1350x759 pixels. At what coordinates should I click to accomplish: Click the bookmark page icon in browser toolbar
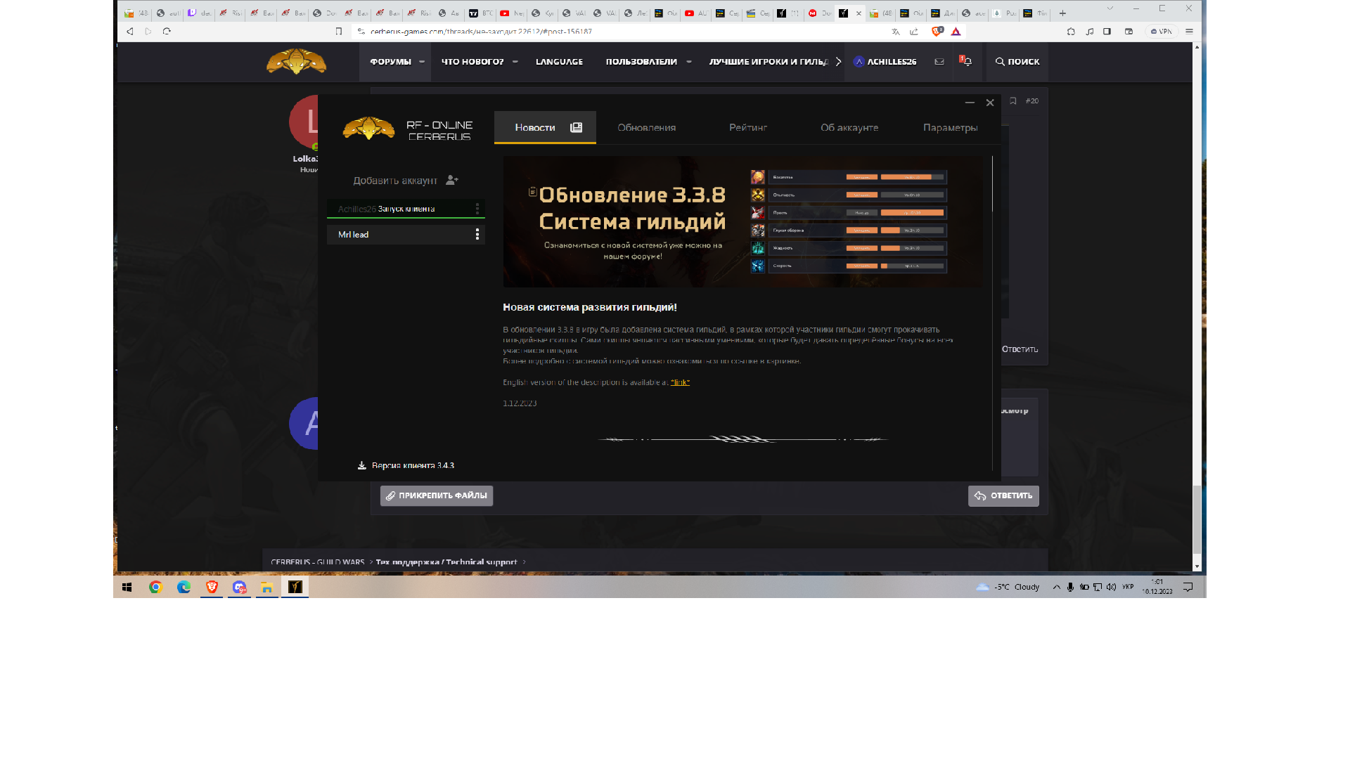pos(339,32)
